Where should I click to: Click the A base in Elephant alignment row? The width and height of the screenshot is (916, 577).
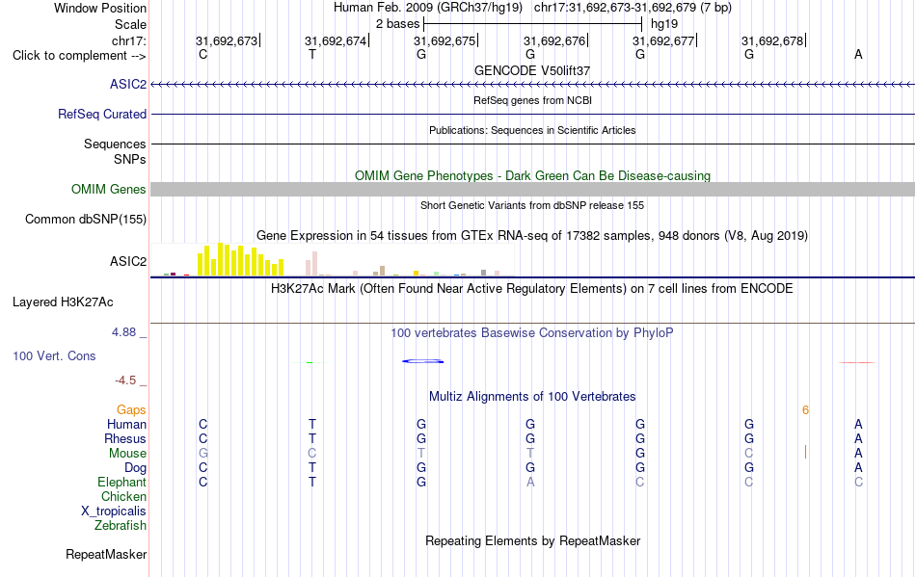530,482
